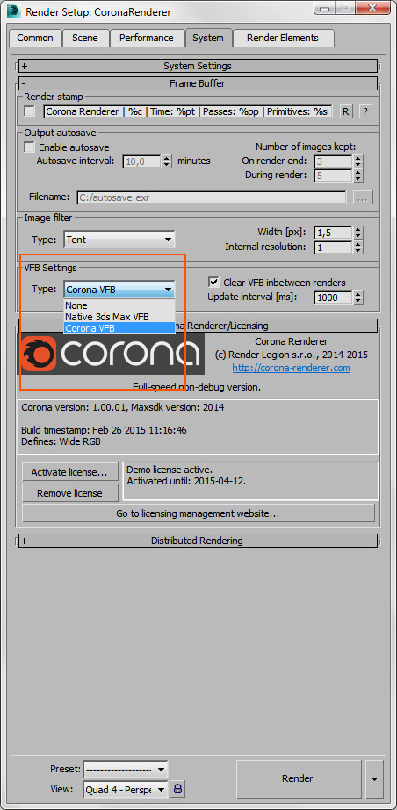This screenshot has height=810, width=397.
Task: Open the View Quad 4 dropdown
Action: coord(125,789)
